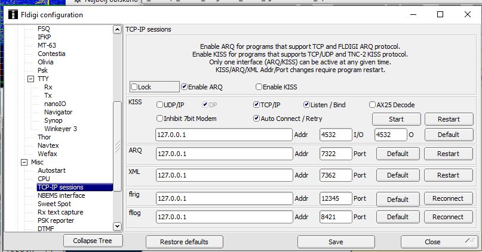
Task: Toggle the Lock checkbox
Action: [134, 87]
